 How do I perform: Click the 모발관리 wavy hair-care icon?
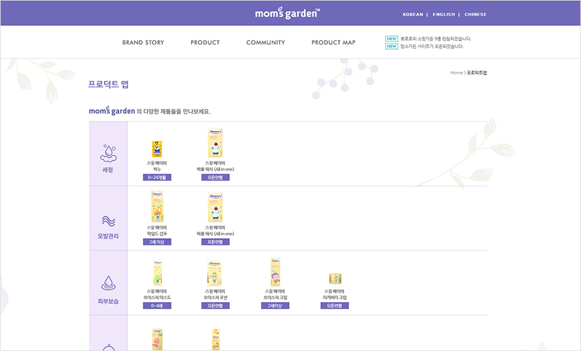point(108,221)
